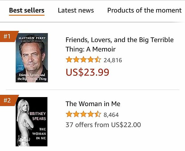The height and width of the screenshot is (151, 185).
Task: Open the Britney Spears book cover thumbnail
Action: pyautogui.click(x=32, y=122)
